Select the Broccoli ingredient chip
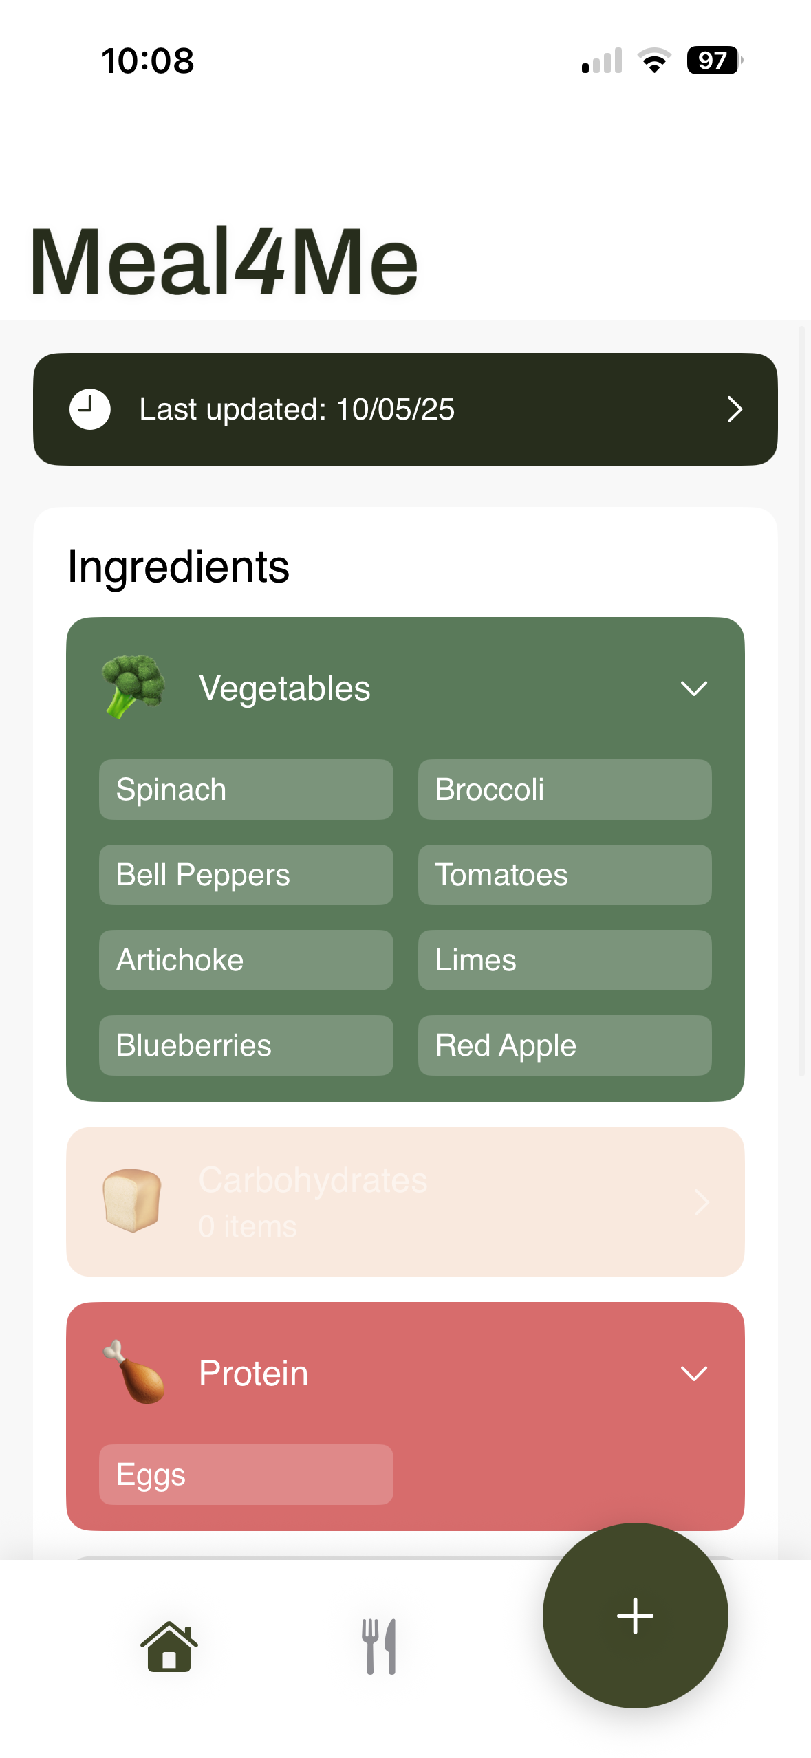This screenshot has height=1758, width=811. [x=564, y=790]
